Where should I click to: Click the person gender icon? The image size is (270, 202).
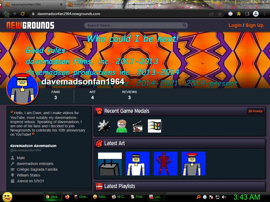(x=12, y=158)
